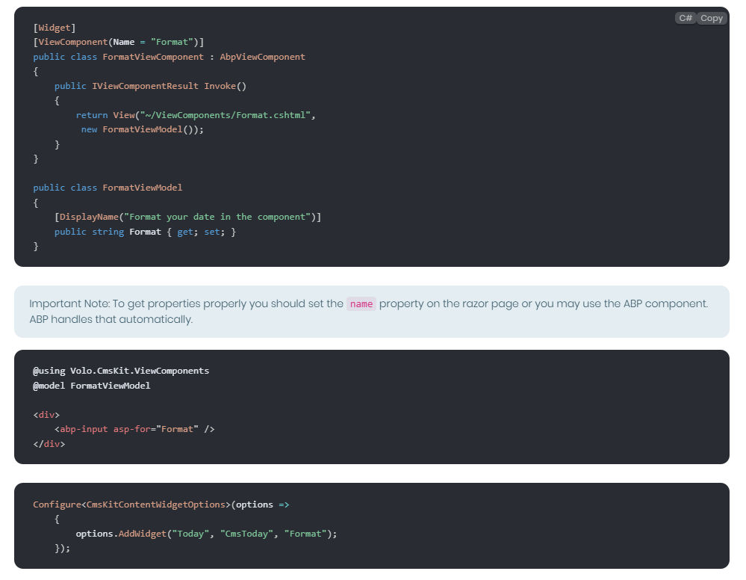The width and height of the screenshot is (746, 580).
Task: Click the [Widget] attribute in the code
Action: (x=55, y=28)
